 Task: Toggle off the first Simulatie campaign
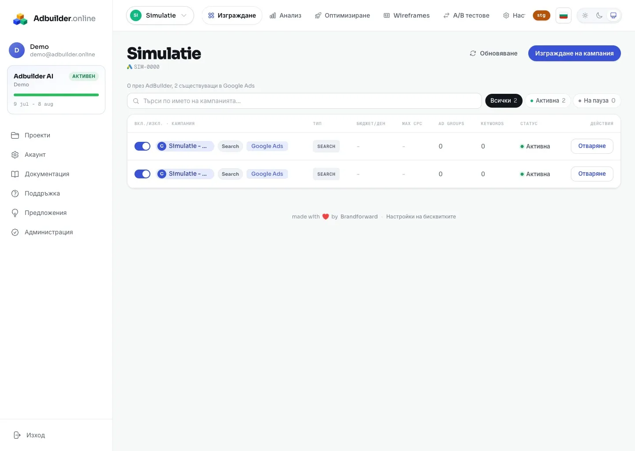(x=142, y=146)
